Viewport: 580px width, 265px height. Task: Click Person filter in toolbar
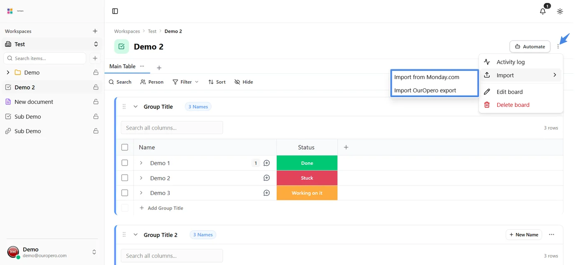[x=152, y=82]
